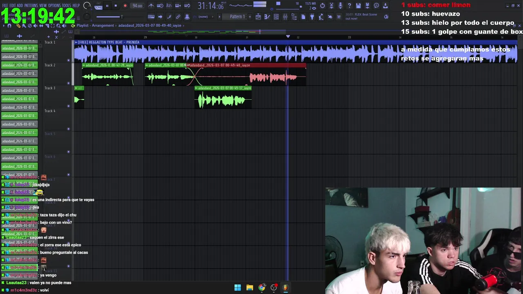The height and width of the screenshot is (294, 523).
Task: Click adasdasd_2026-03-07 00-49-40_iayze breadcrumb
Action: coord(150,25)
